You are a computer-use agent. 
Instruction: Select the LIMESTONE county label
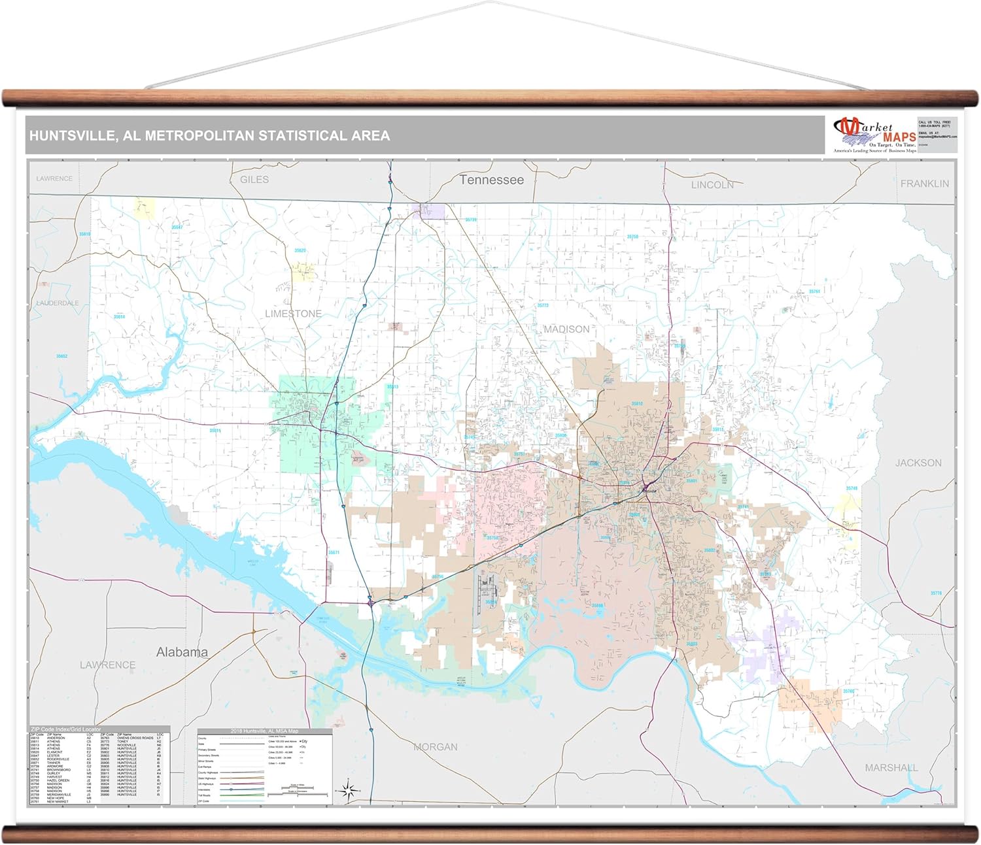point(293,314)
